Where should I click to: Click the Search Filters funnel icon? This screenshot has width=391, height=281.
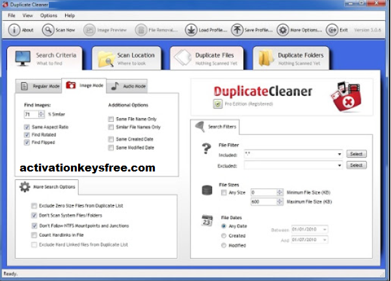click(200, 126)
